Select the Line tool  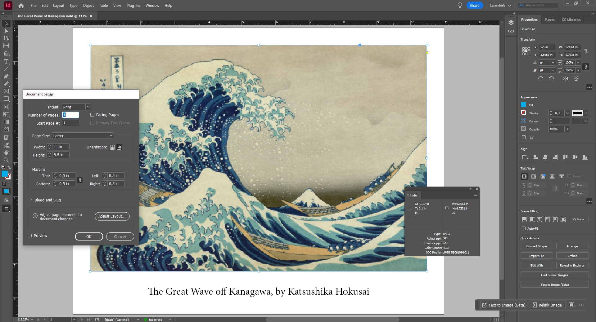click(x=6, y=69)
